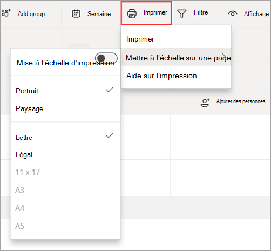271x251 pixels.
Task: Expand the submenu chevron on Mettre à l'échelle
Action: pyautogui.click(x=223, y=57)
